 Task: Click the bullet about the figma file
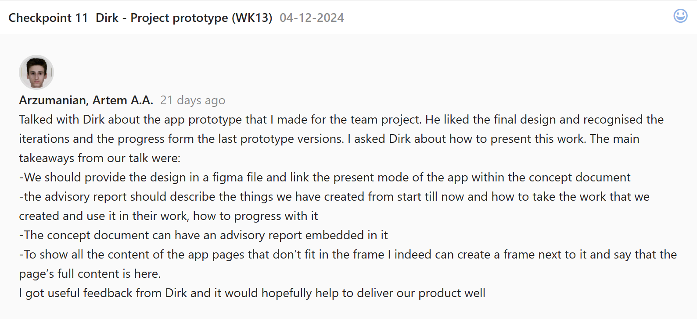click(324, 177)
